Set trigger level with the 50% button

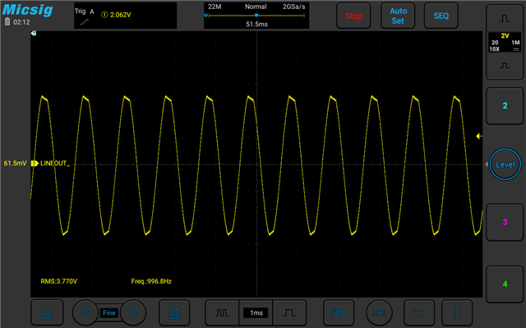[339, 313]
